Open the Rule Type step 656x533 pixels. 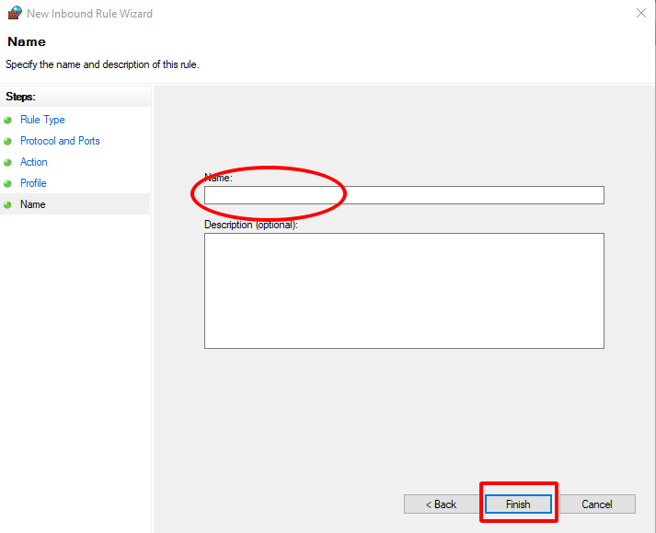click(42, 120)
